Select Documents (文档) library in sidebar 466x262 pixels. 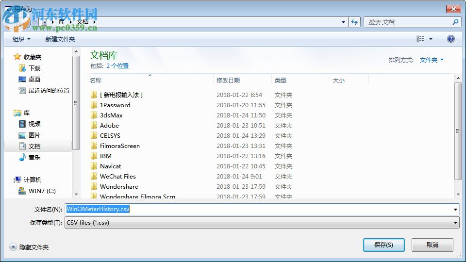(38, 146)
